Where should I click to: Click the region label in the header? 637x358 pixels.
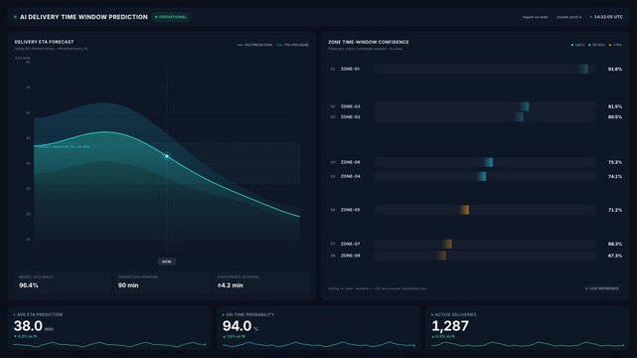(535, 17)
